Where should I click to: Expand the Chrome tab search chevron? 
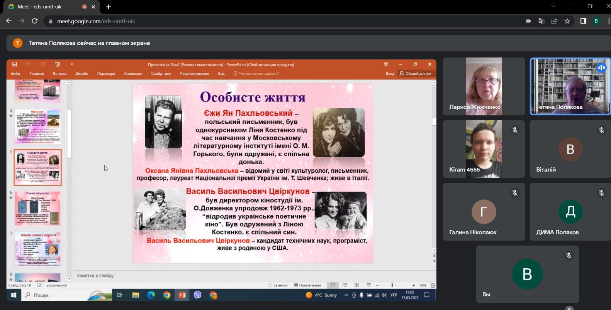click(553, 7)
